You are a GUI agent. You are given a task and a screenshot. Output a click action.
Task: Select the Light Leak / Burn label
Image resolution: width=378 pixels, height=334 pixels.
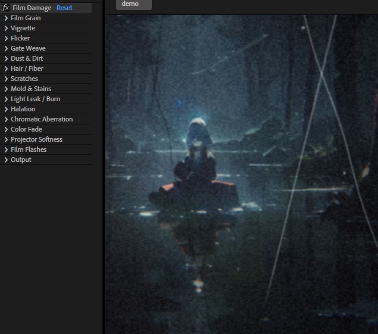[36, 99]
